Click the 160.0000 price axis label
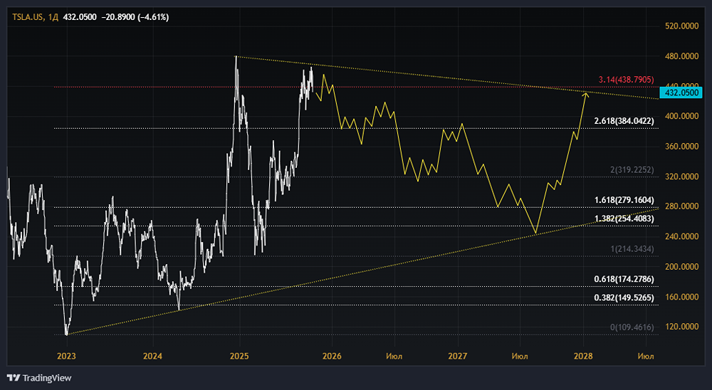This screenshot has width=712, height=390. tap(681, 297)
